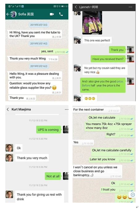Tap the date label for 14 March 2019
This screenshot has width=140, height=209.
39,44
